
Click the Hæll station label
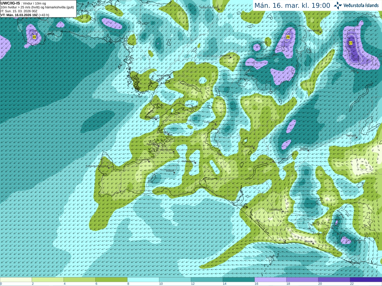(x=270, y=159)
